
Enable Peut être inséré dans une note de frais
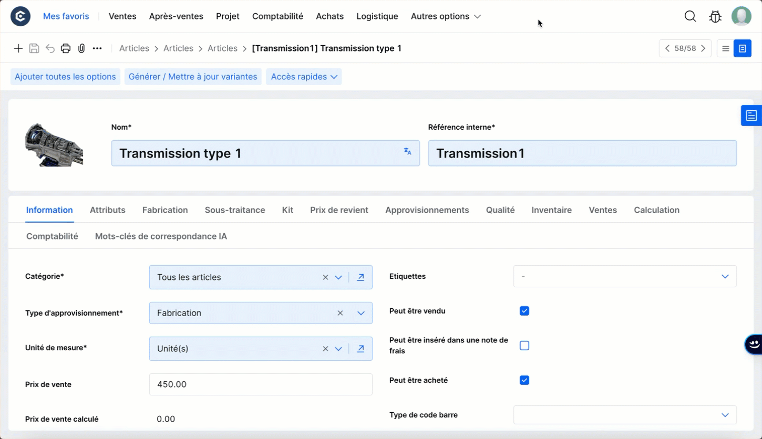[524, 346]
